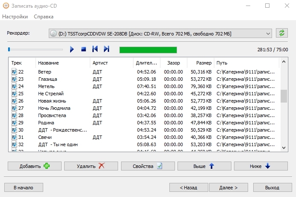Move the track down with Ниже
Viewport: 296px width, 197px height.
(261, 166)
